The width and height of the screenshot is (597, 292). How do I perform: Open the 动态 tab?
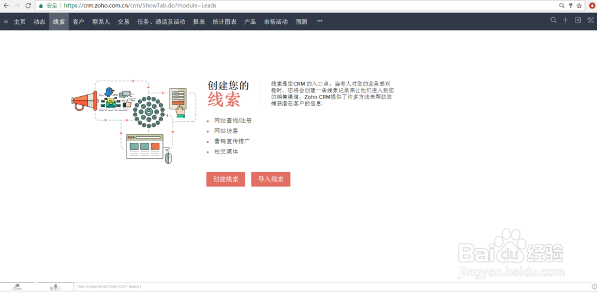coord(39,21)
